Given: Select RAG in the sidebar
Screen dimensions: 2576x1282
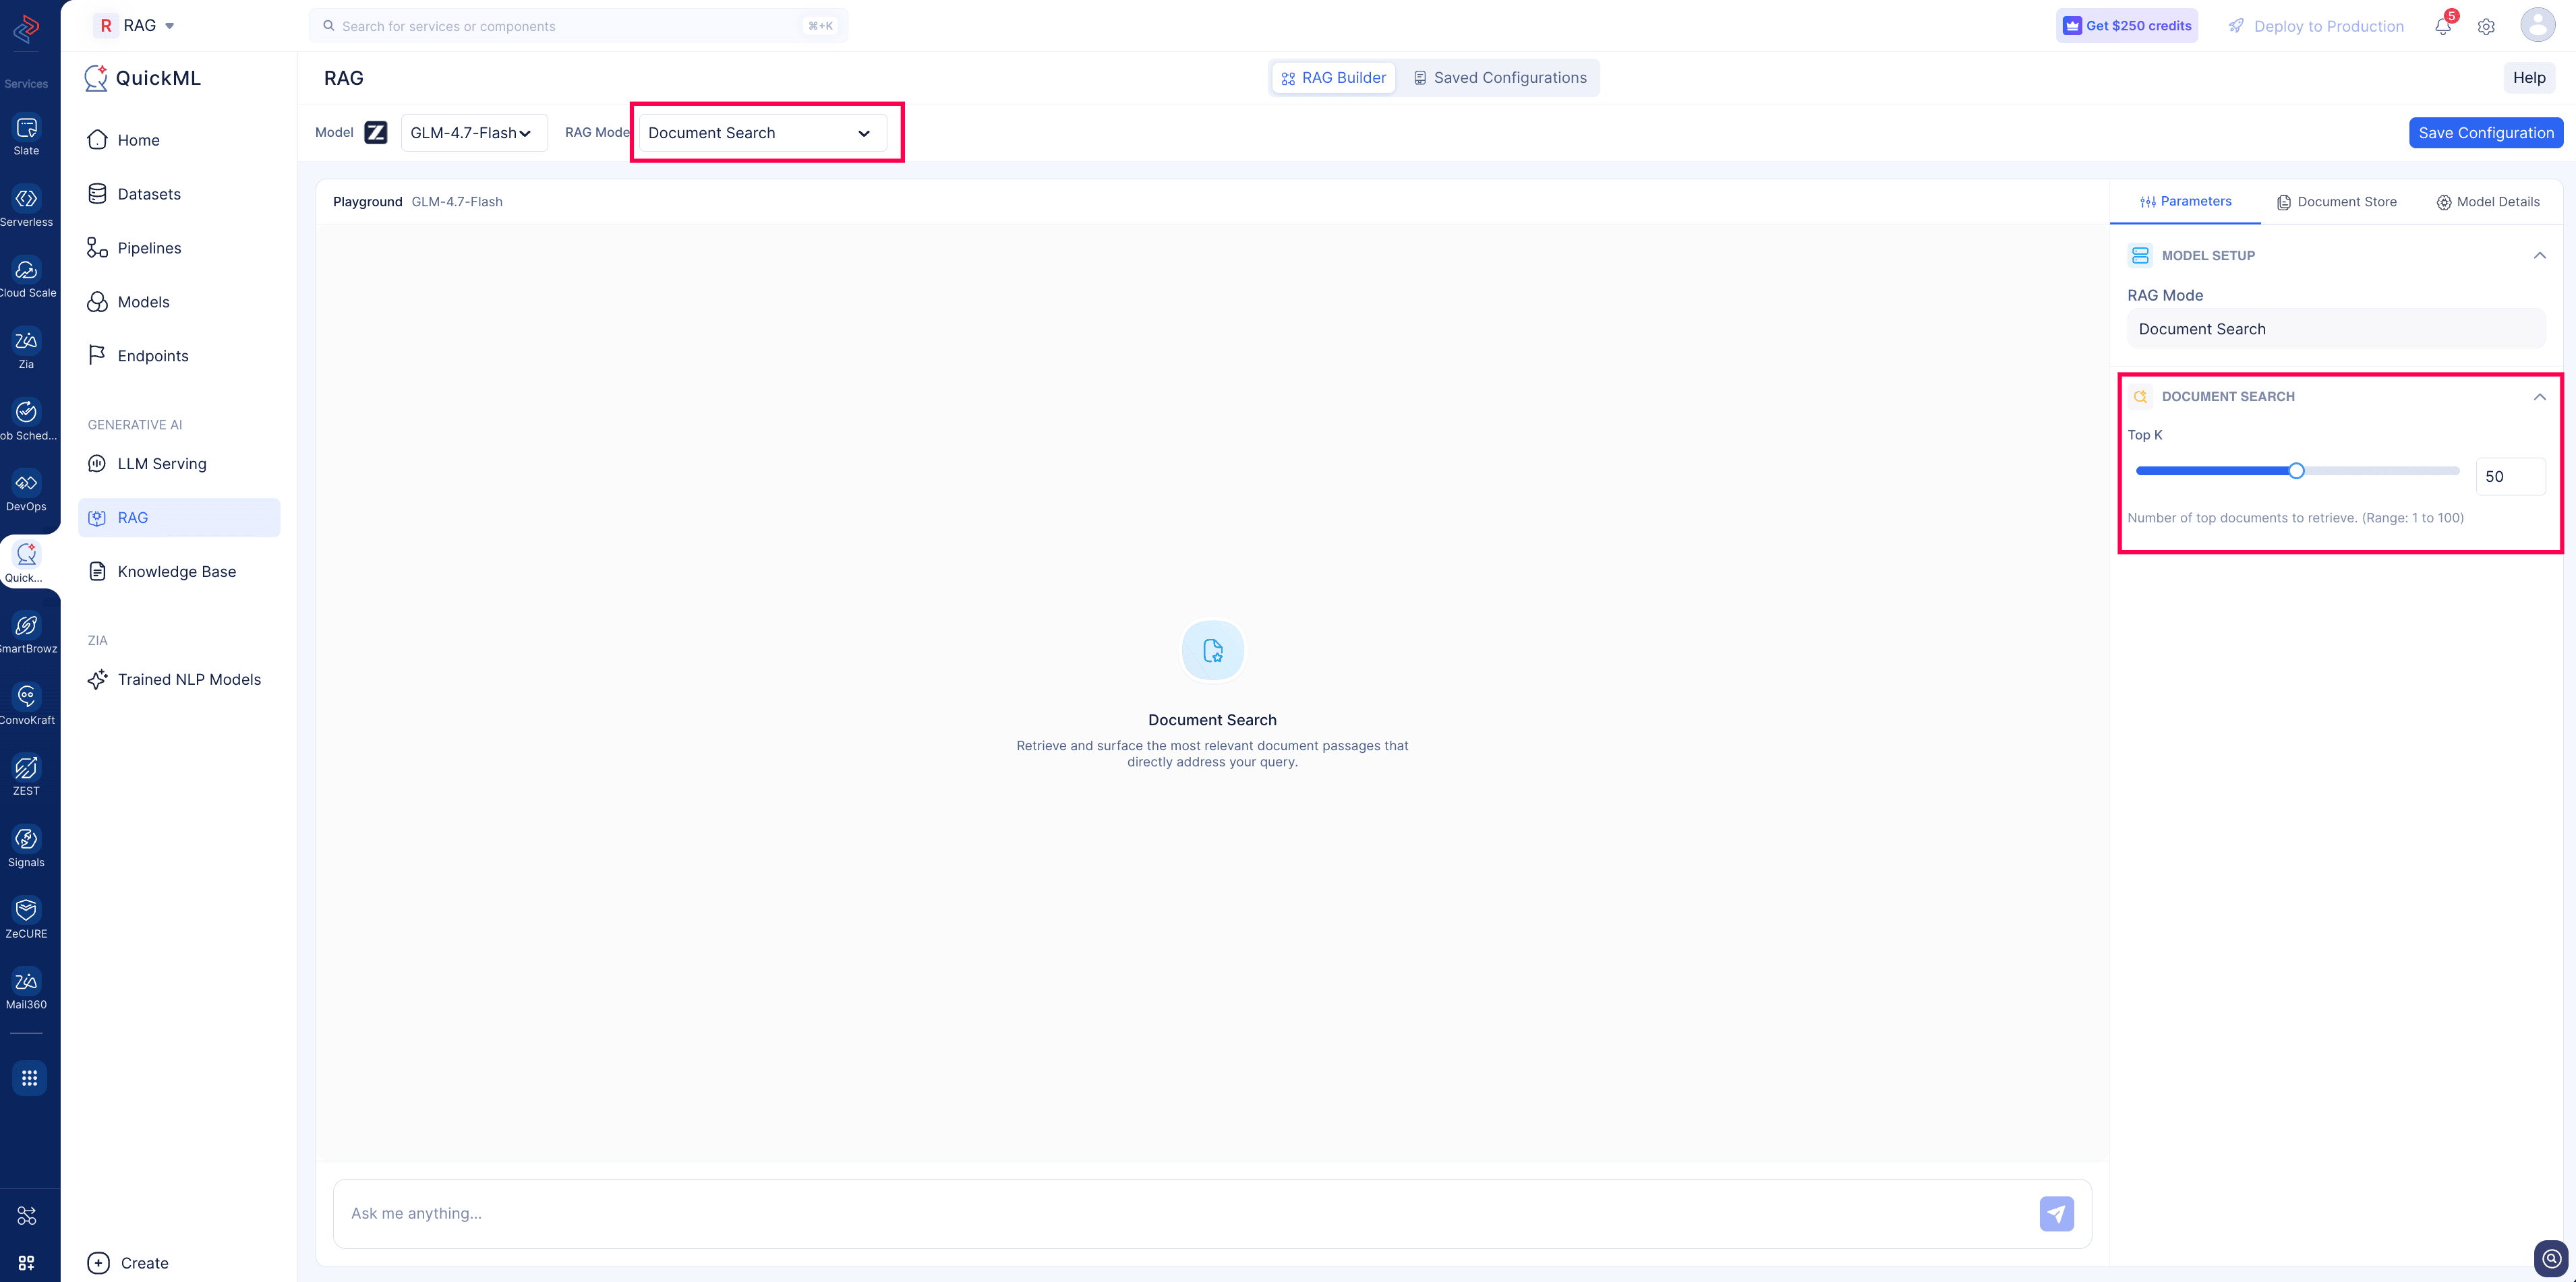Looking at the screenshot, I should point(179,518).
